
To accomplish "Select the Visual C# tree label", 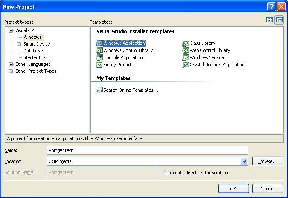I will pyautogui.click(x=25, y=30).
